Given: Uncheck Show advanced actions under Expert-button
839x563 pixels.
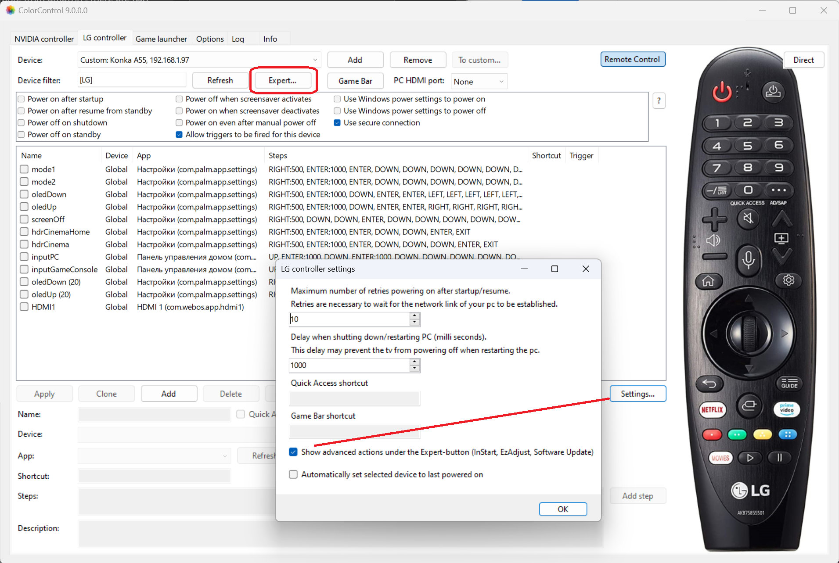Looking at the screenshot, I should pos(293,452).
